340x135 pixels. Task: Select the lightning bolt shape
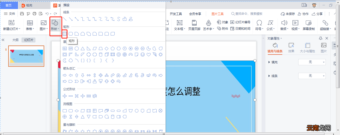tap(155, 54)
